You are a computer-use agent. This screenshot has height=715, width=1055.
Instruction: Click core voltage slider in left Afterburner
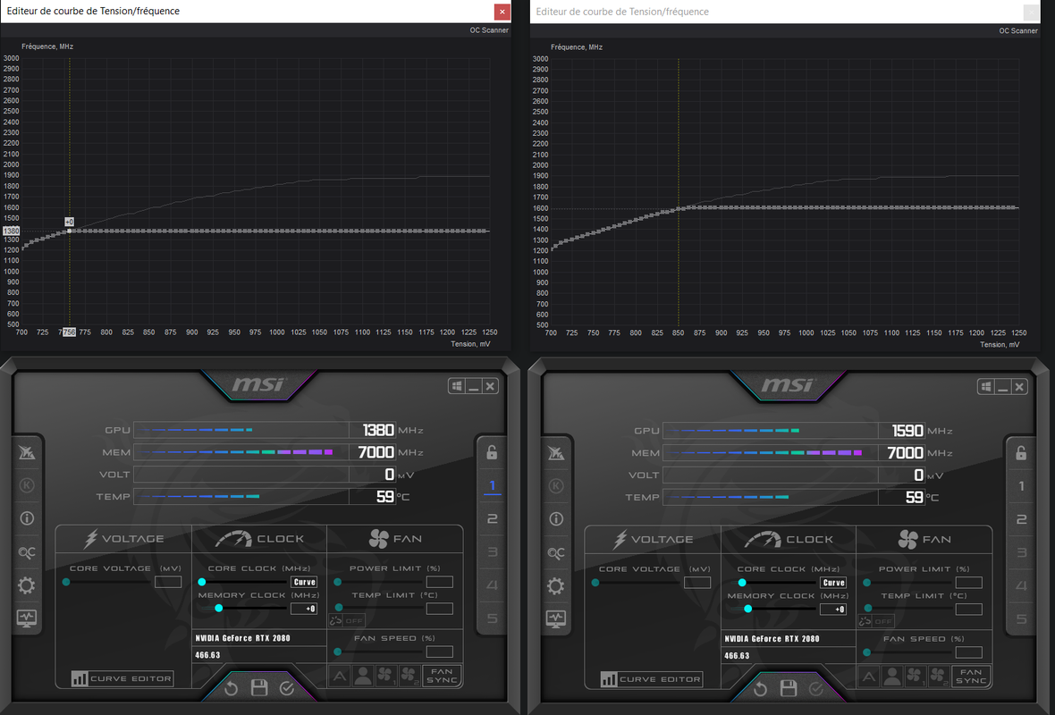click(x=107, y=582)
